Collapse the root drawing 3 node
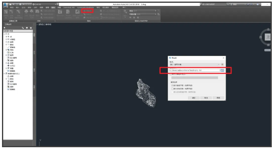This screenshot has width=275, height=150. pos(4,34)
